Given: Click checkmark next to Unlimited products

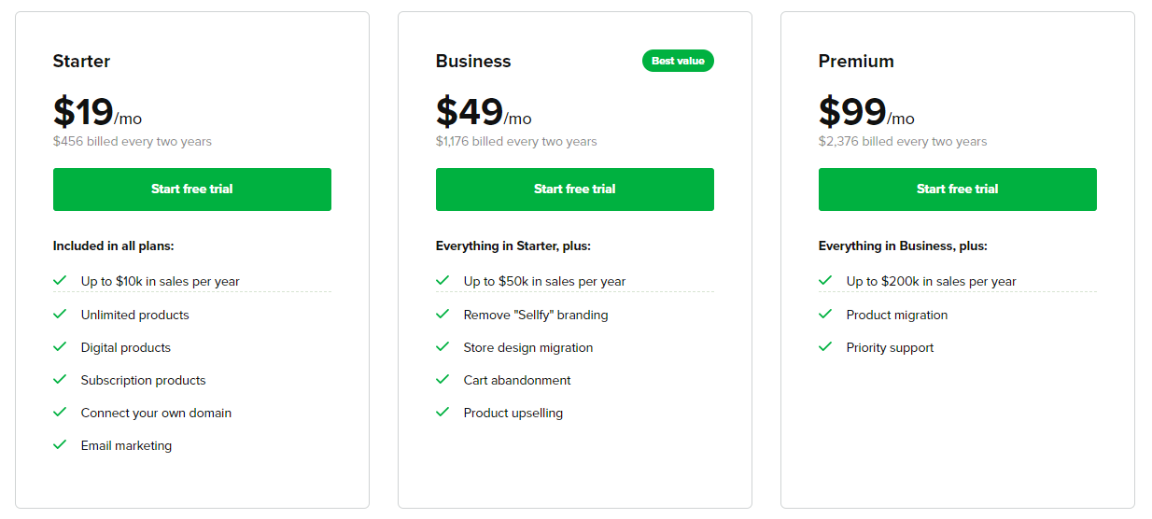Looking at the screenshot, I should tap(60, 314).
